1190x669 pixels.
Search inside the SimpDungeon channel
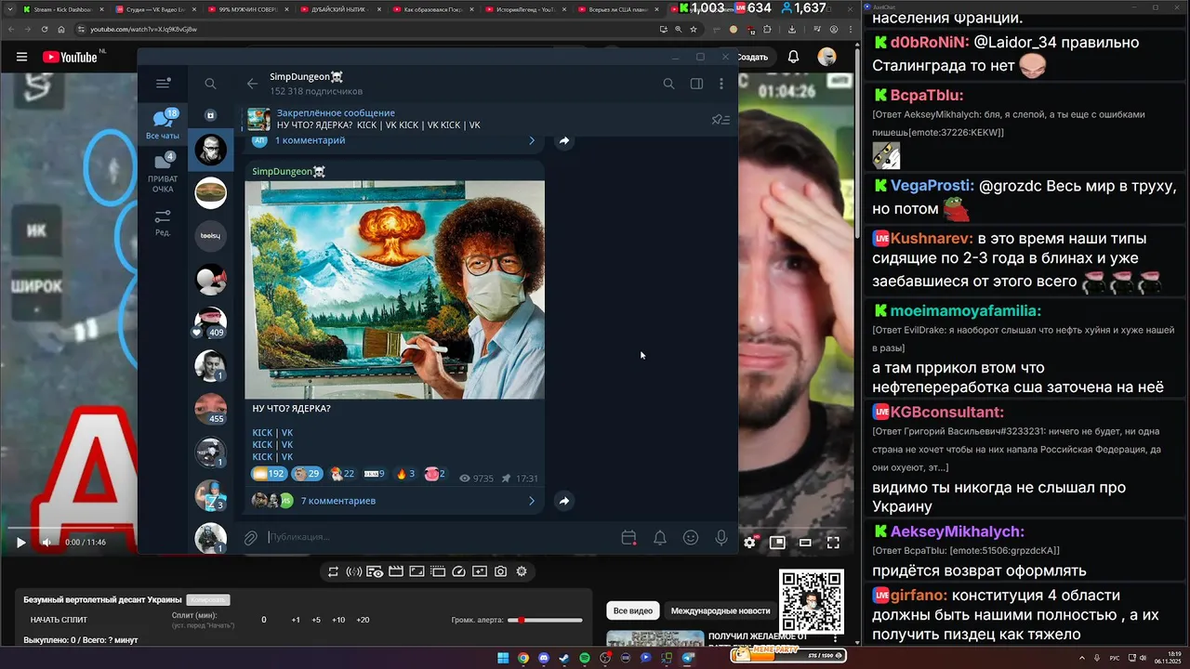click(668, 84)
